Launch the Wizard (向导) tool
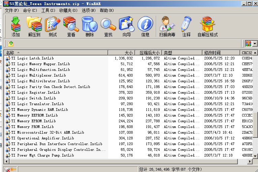 127,26
